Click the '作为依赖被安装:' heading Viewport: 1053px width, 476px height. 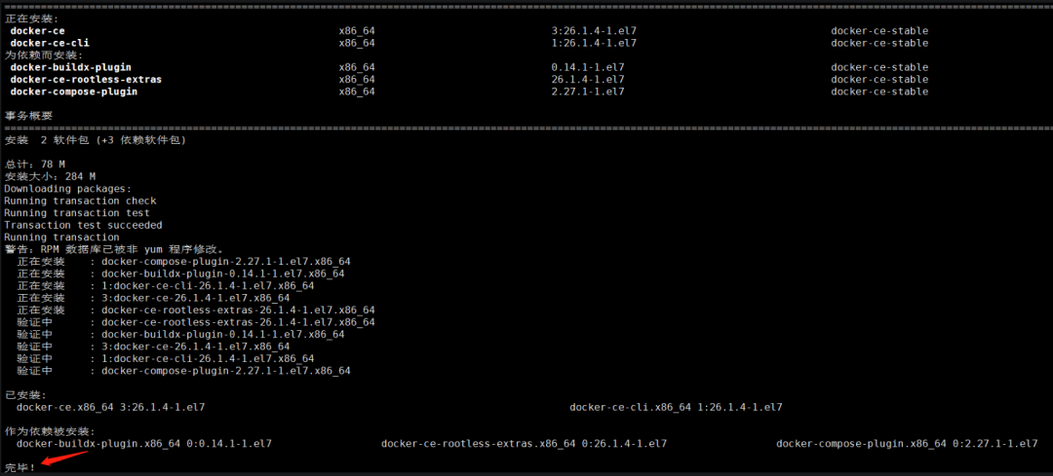[50, 431]
